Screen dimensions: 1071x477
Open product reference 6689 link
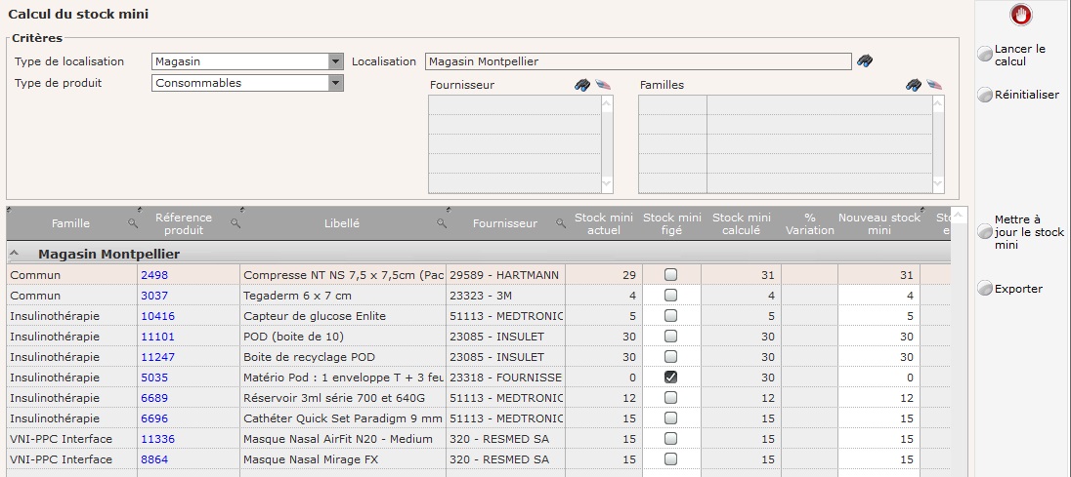(154, 397)
